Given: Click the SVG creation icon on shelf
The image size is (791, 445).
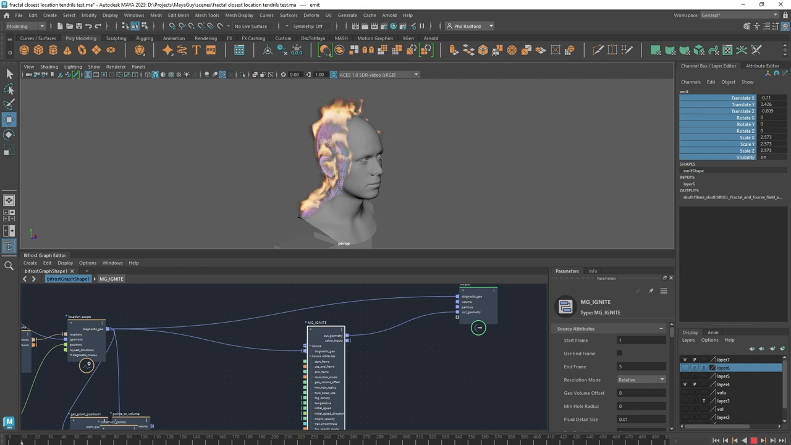Looking at the screenshot, I should [x=211, y=50].
